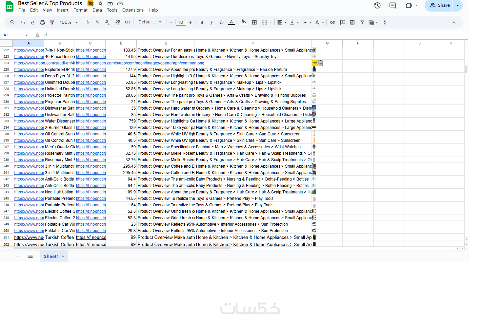
Task: Select the "Eau de Parfum" category cell in row 225
Action: click(253, 70)
